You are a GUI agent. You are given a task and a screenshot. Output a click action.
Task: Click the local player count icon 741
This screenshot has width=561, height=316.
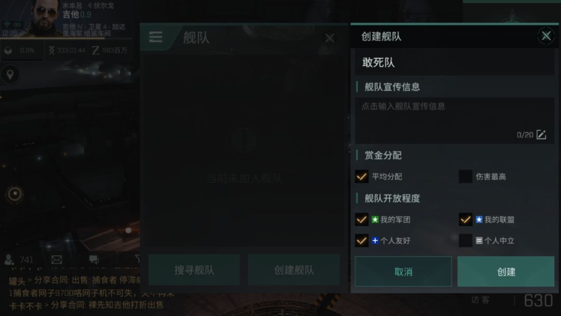click(x=9, y=259)
